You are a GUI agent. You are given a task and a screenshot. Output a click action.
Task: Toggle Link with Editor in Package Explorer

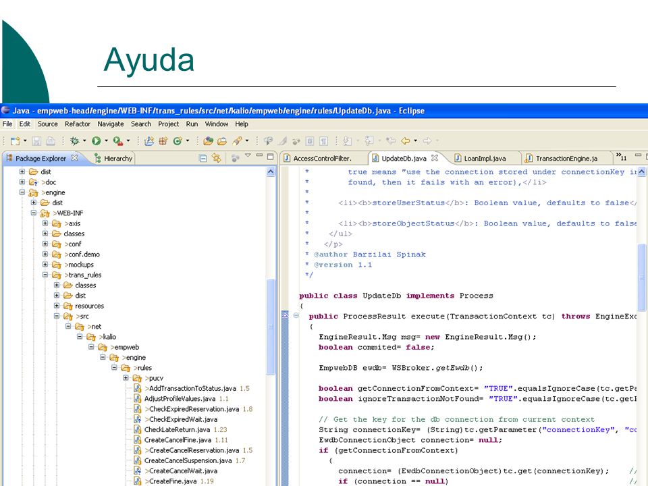click(x=217, y=158)
